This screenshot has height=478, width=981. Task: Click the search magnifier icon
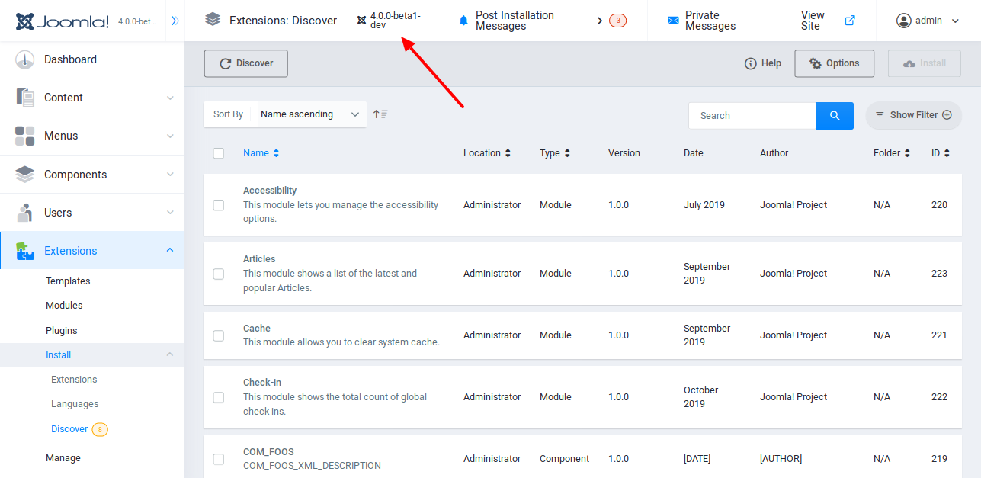point(834,115)
